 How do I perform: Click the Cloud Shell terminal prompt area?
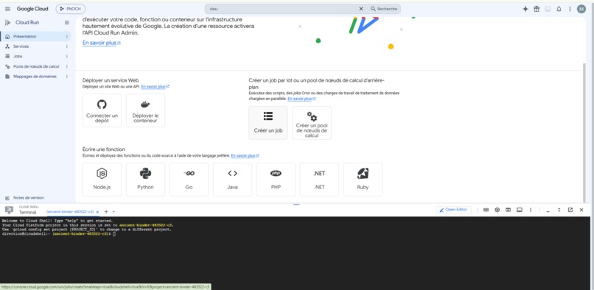click(295, 253)
